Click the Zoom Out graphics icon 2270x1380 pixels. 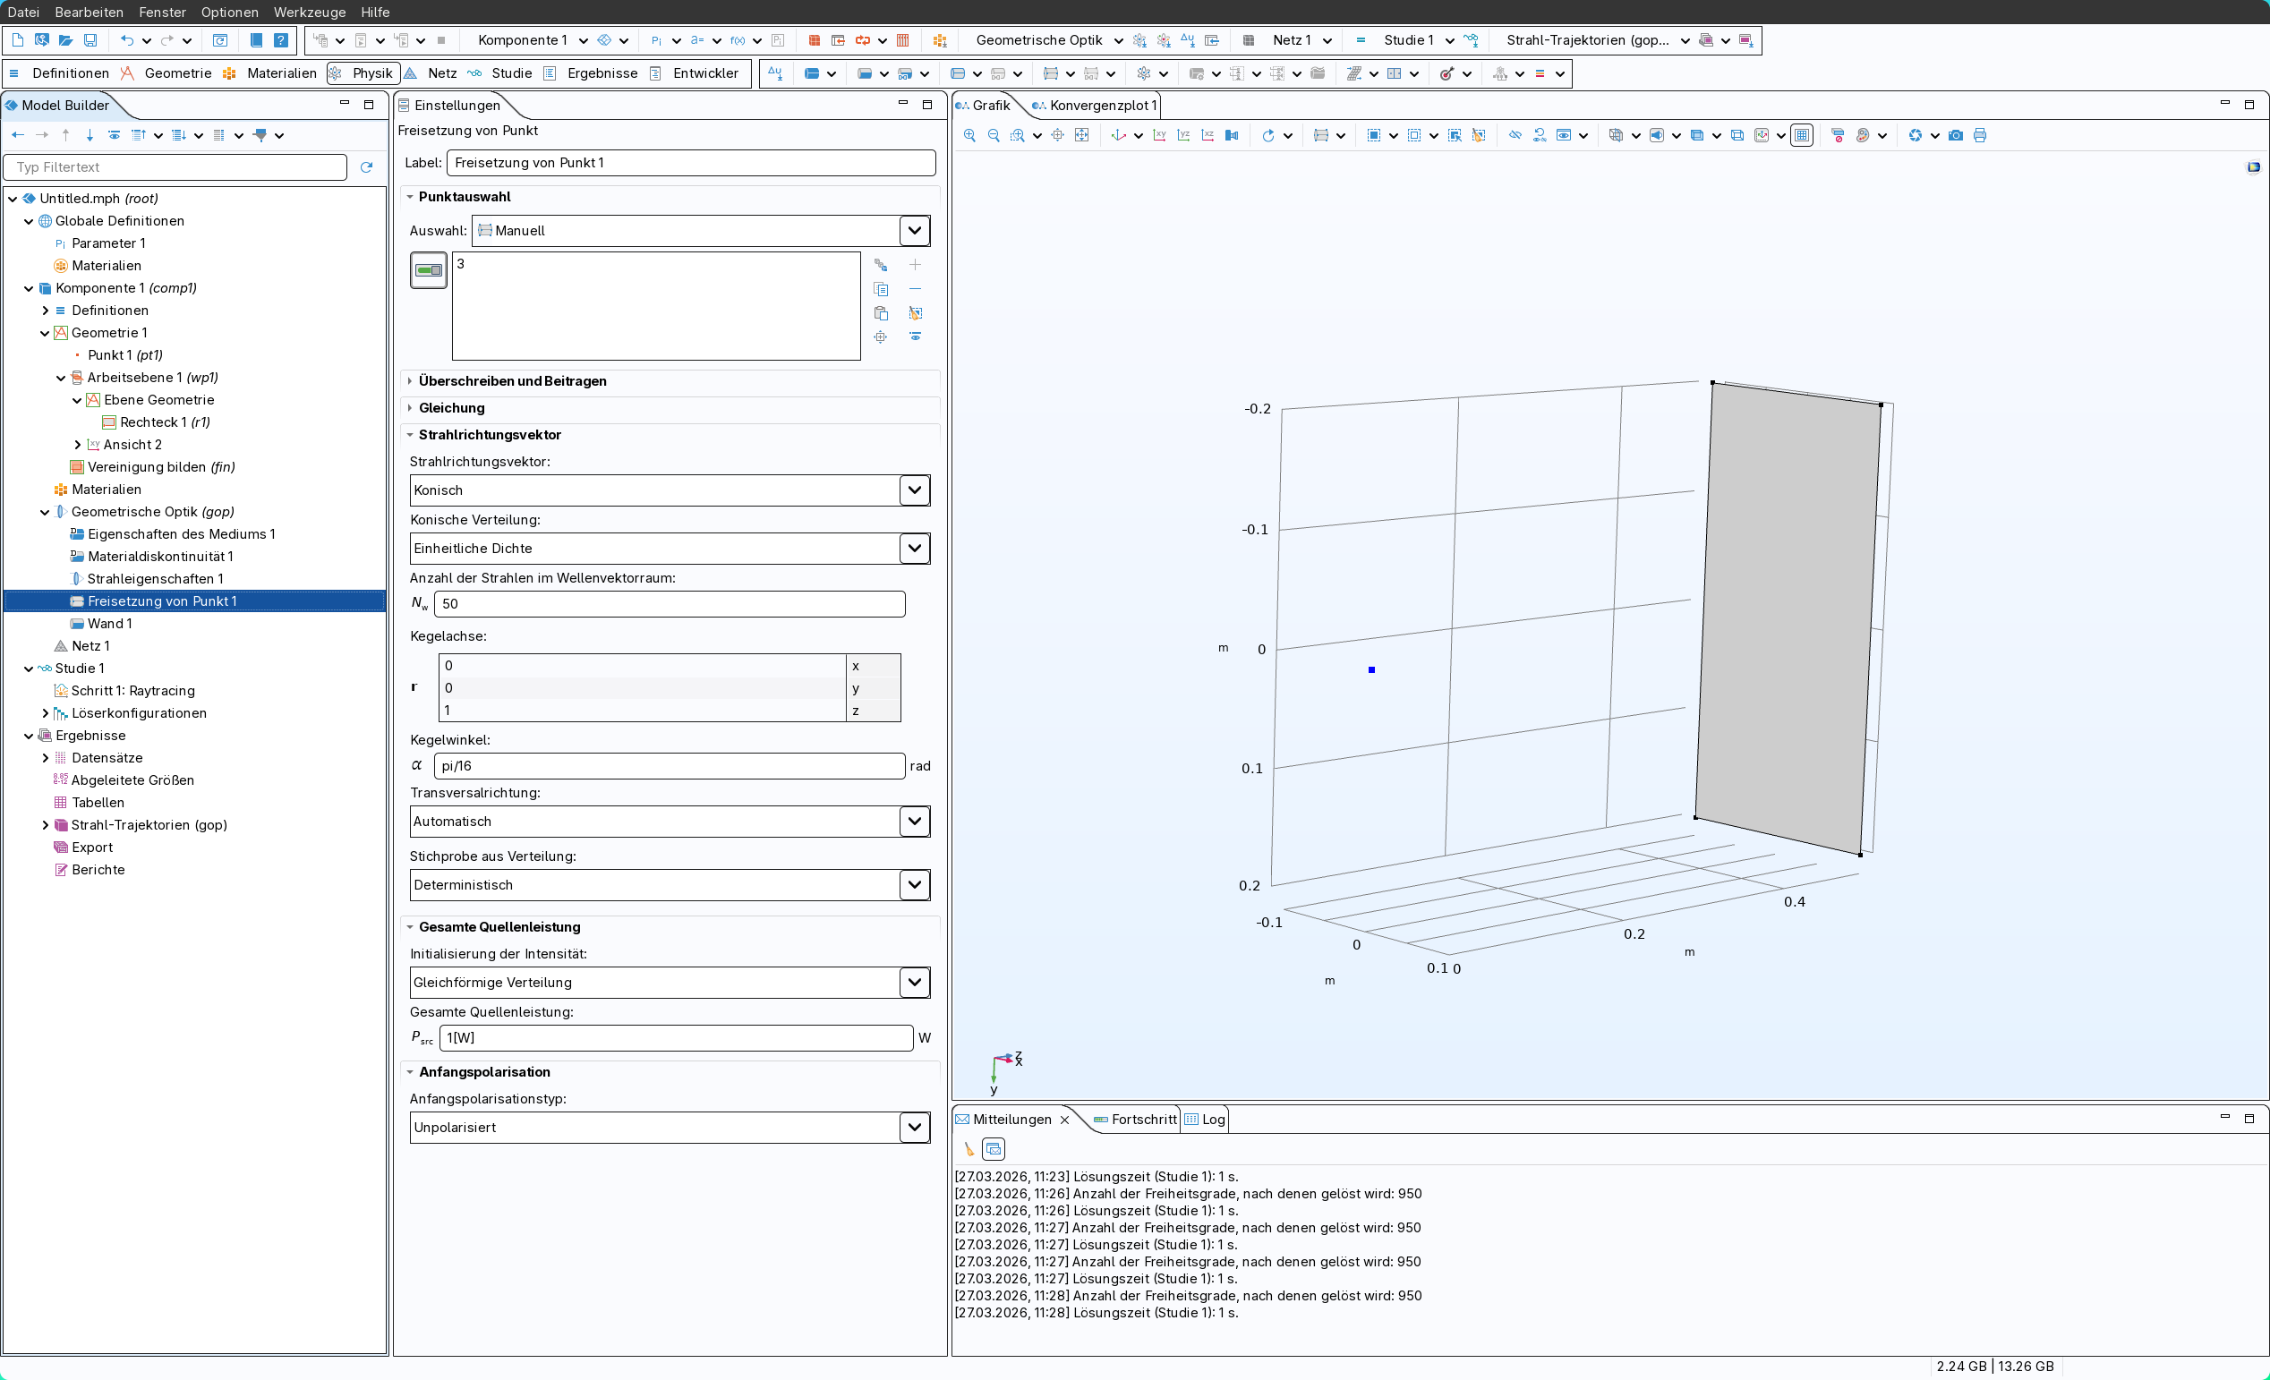(x=994, y=135)
